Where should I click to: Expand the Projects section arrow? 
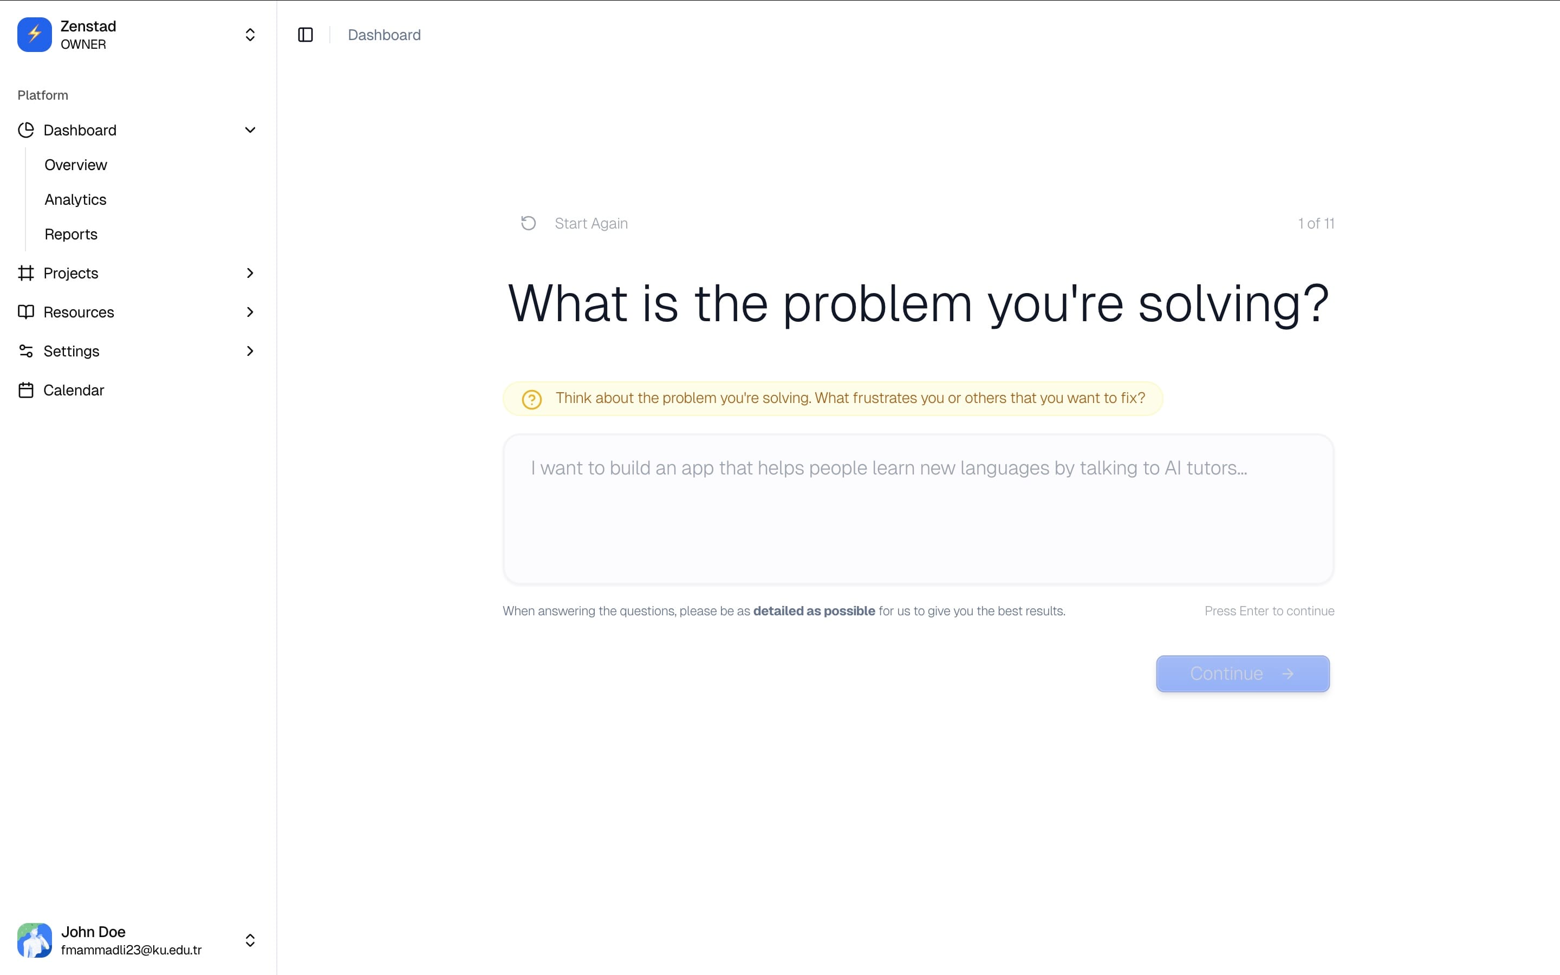coord(250,274)
